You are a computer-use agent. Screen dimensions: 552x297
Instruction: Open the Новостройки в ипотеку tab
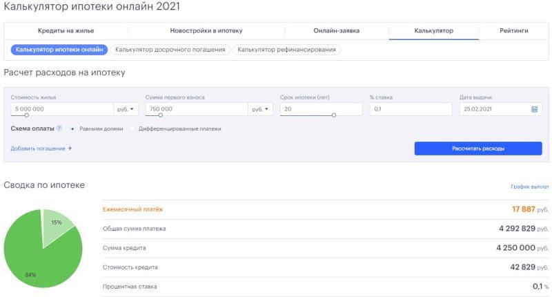point(206,31)
